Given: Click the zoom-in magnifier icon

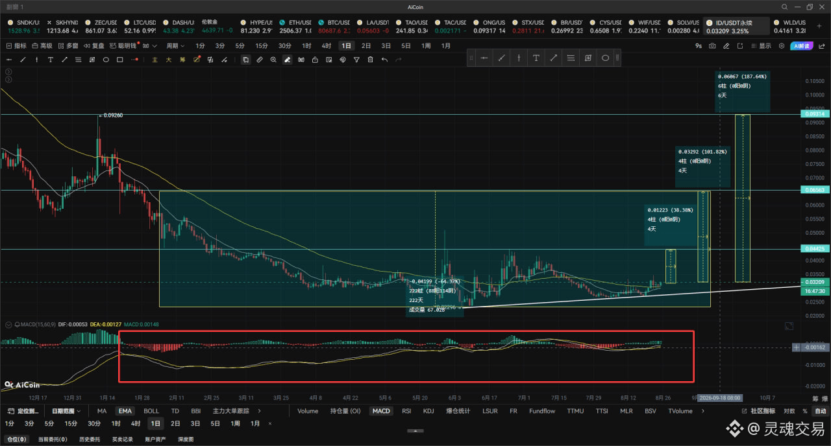Looking at the screenshot, I should [273, 60].
